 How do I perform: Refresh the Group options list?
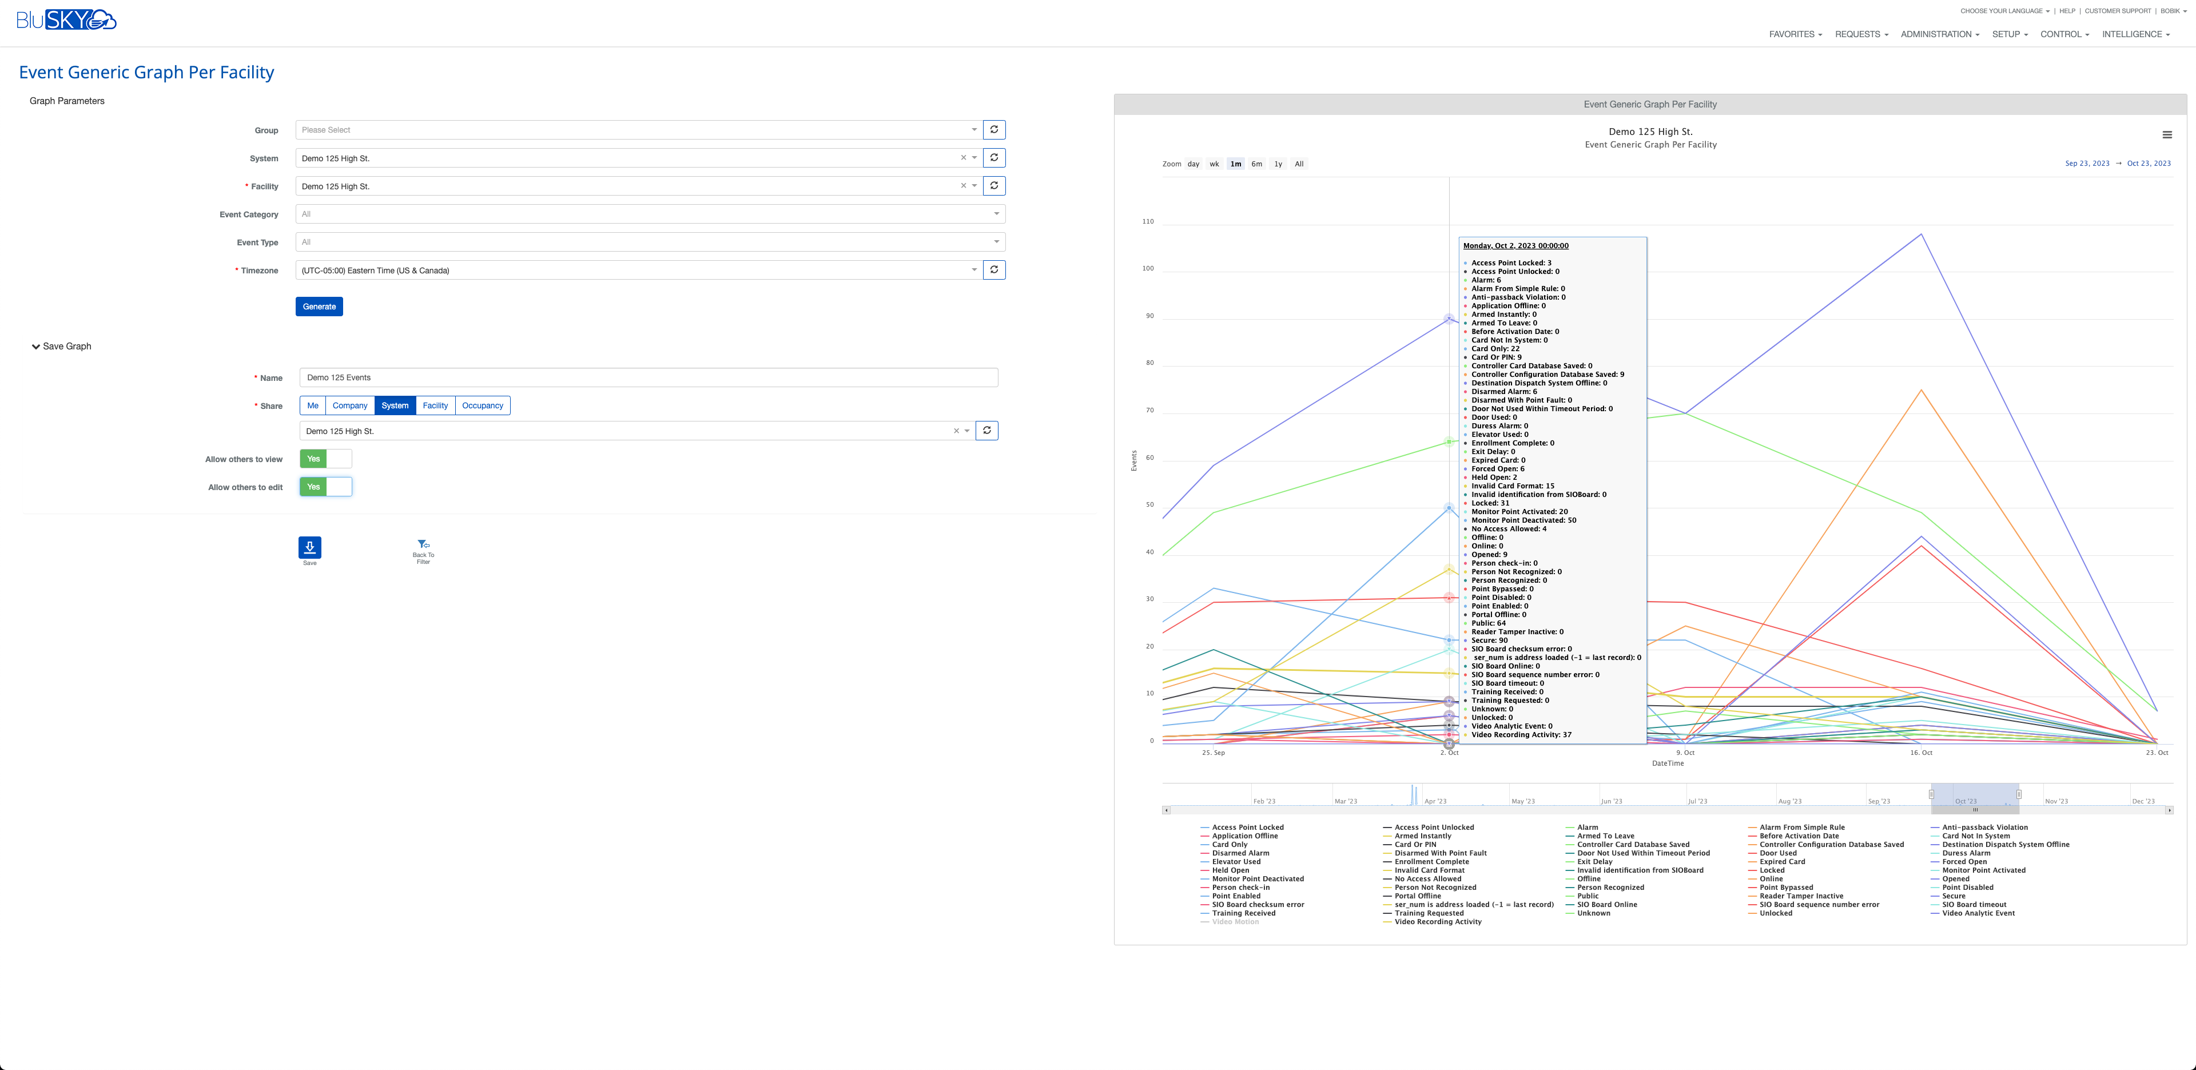click(994, 129)
